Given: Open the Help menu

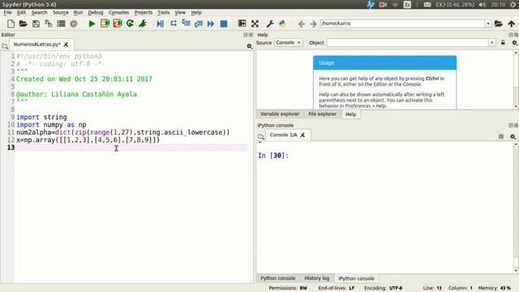Looking at the screenshot, I should pyautogui.click(x=196, y=12).
